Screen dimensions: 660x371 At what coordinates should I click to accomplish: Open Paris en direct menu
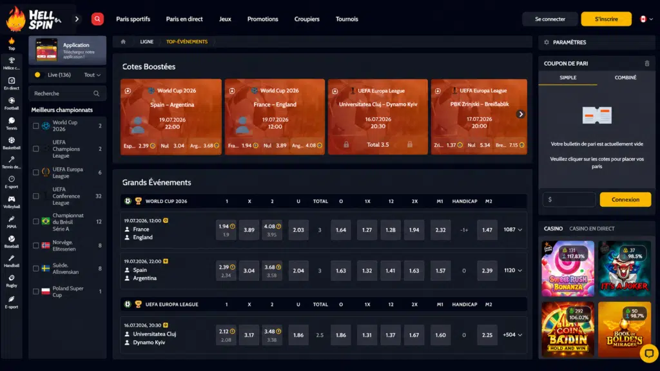[184, 19]
